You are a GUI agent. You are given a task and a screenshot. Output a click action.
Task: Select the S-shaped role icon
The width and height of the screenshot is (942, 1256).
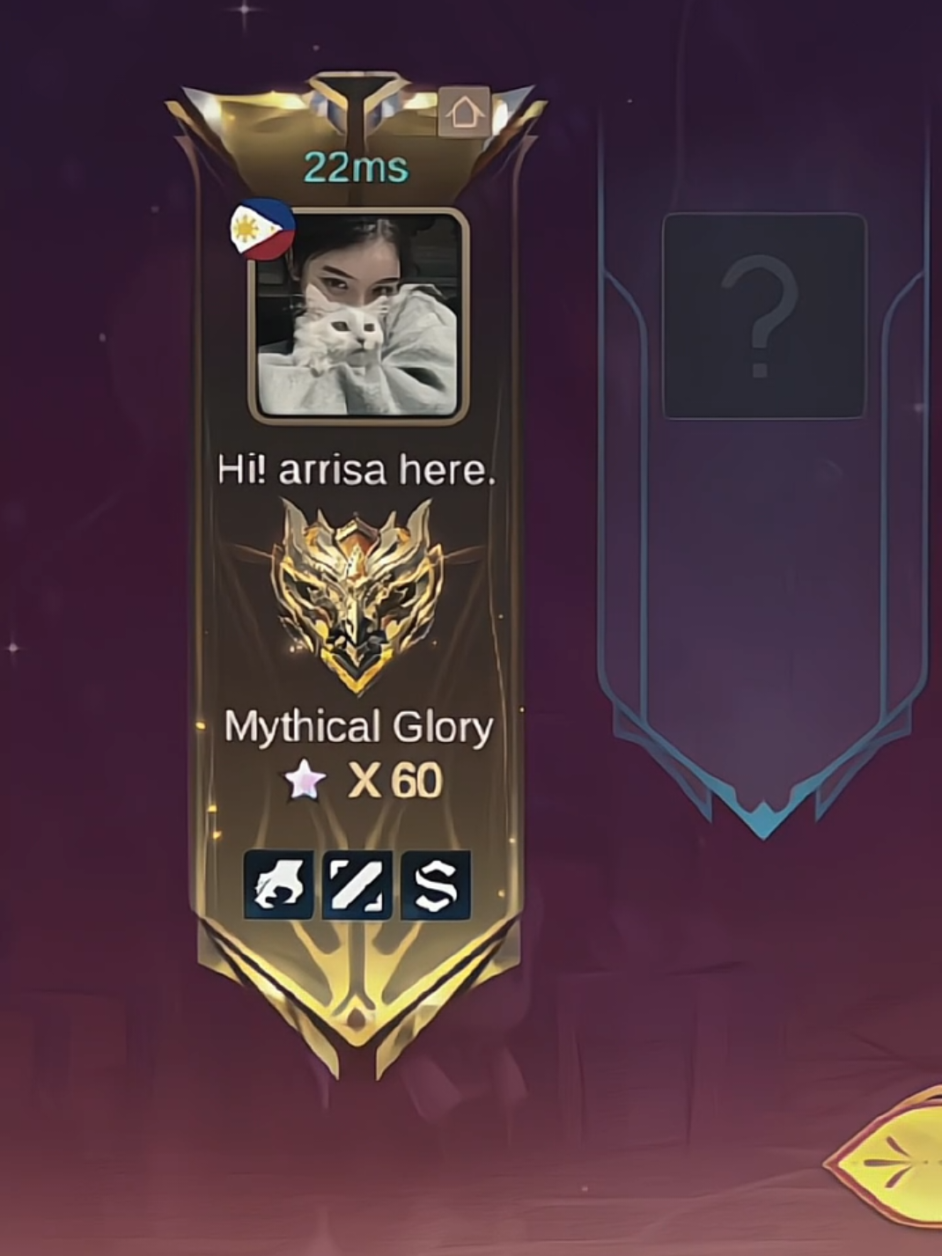436,885
